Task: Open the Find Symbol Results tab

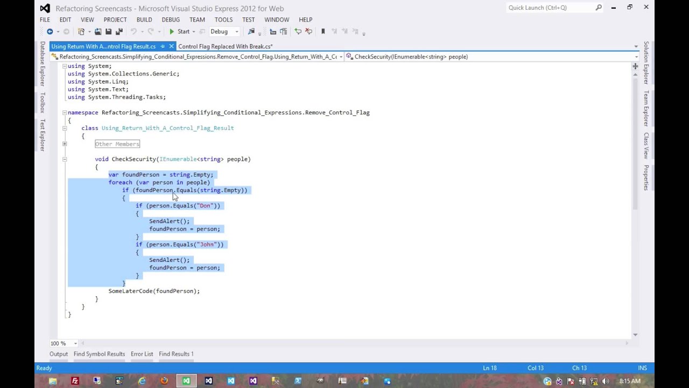Action: point(99,354)
